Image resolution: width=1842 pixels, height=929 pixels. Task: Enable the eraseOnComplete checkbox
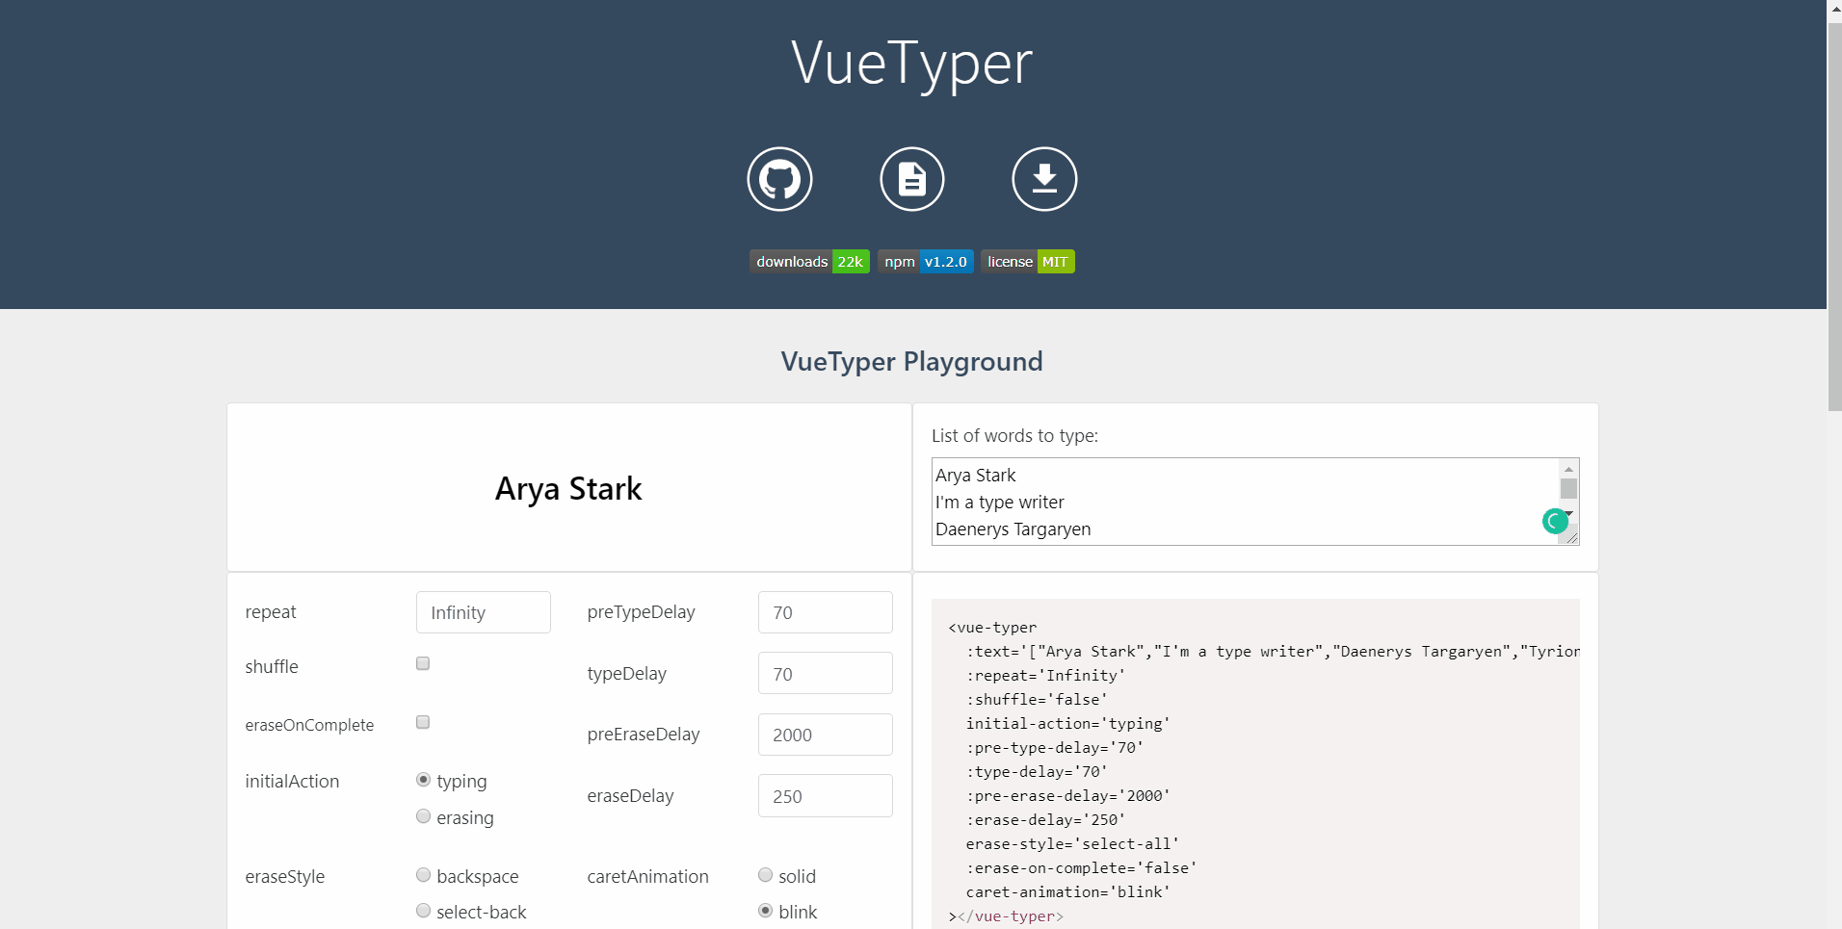(422, 722)
